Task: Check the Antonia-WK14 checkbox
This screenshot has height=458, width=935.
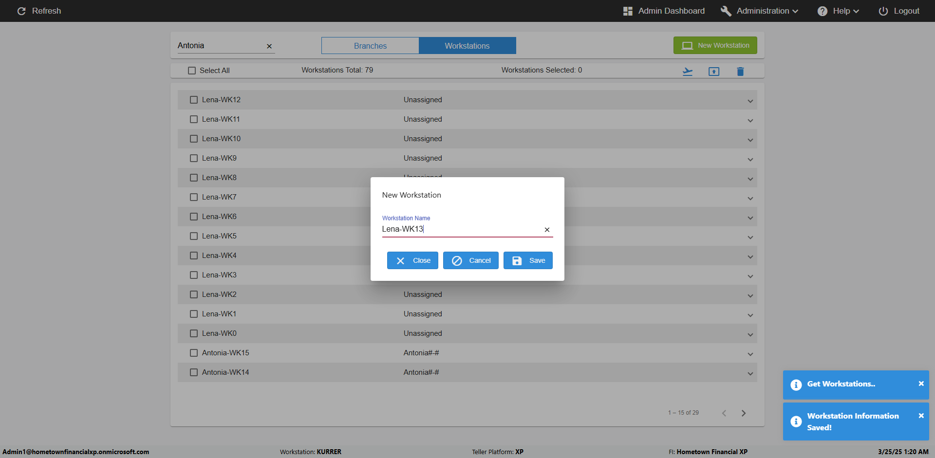Action: (x=194, y=372)
